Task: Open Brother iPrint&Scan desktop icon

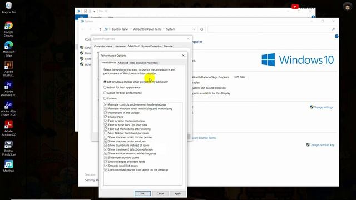Action: pos(9,148)
